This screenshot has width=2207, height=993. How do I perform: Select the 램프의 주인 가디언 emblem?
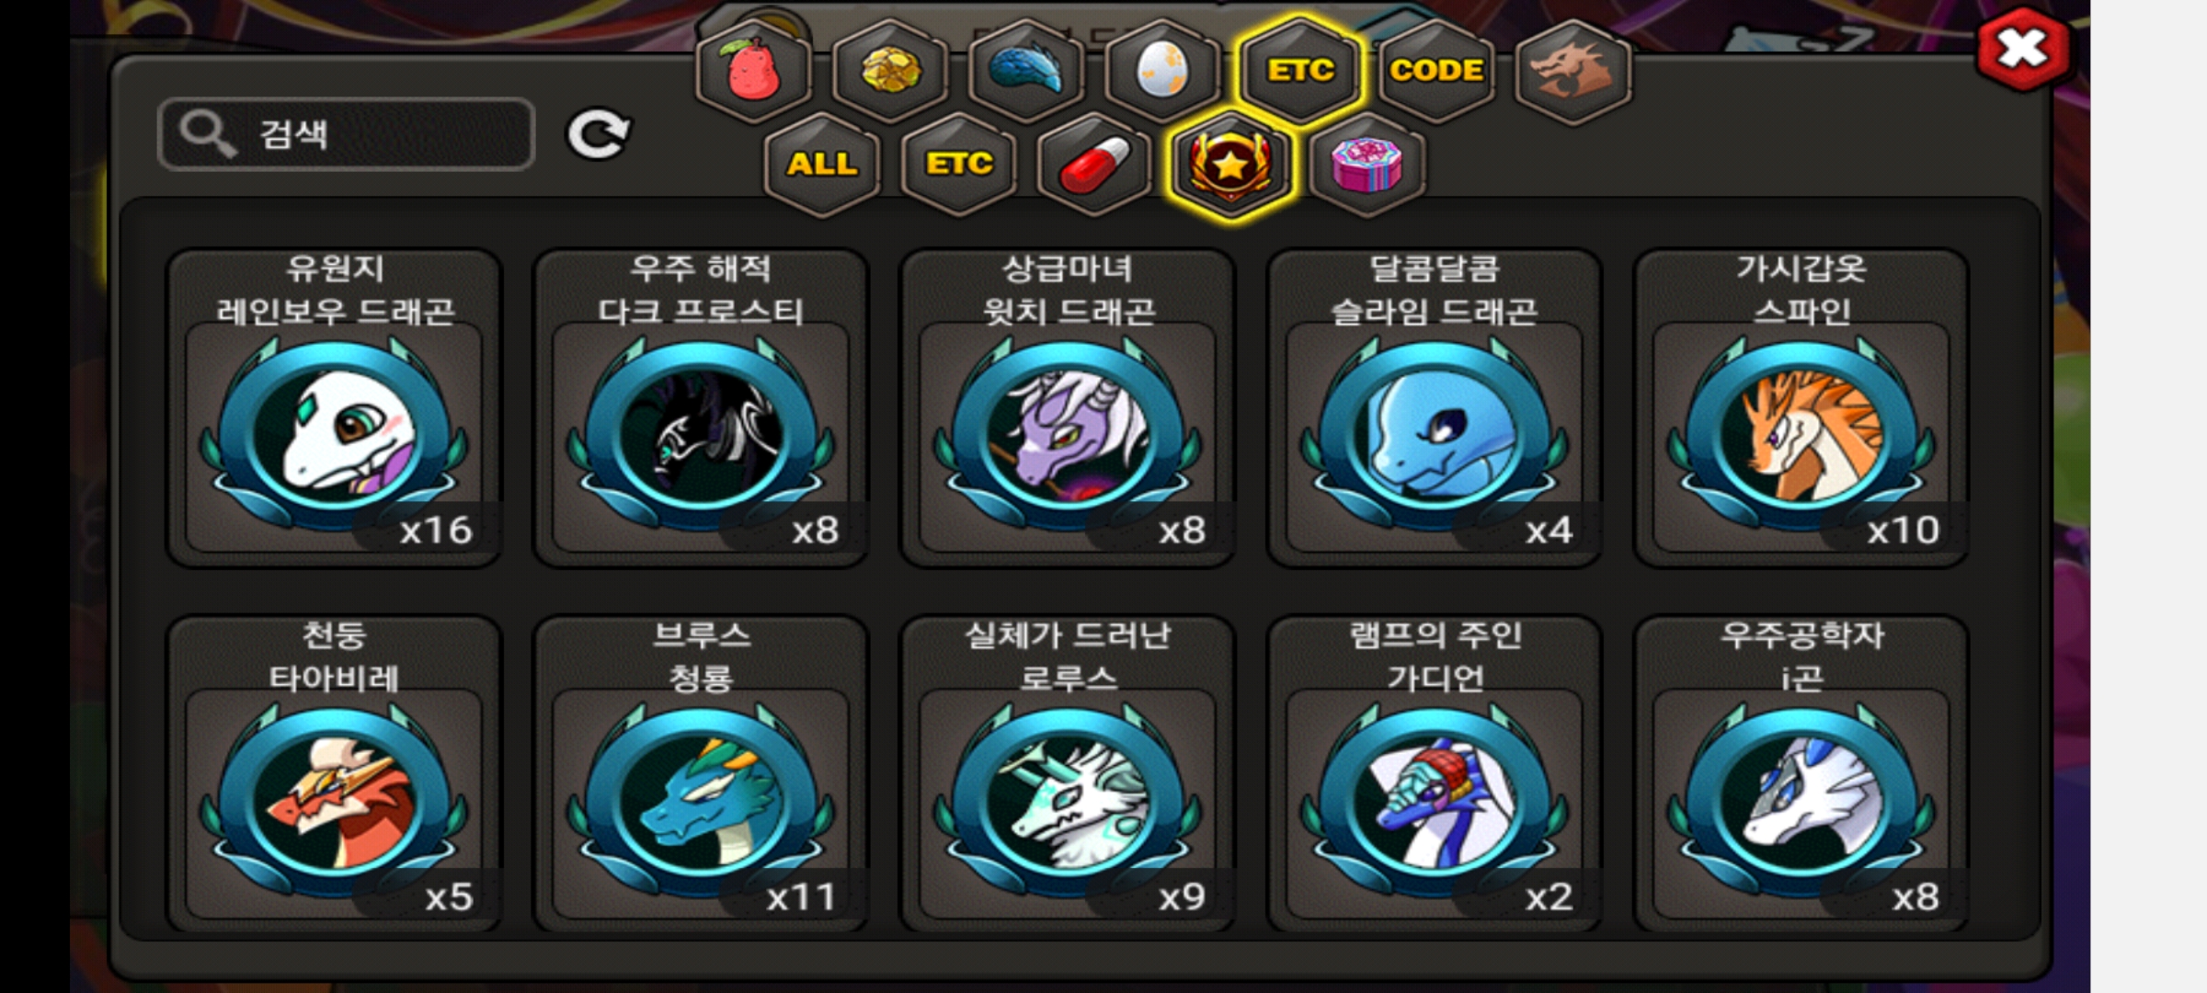coord(1435,774)
